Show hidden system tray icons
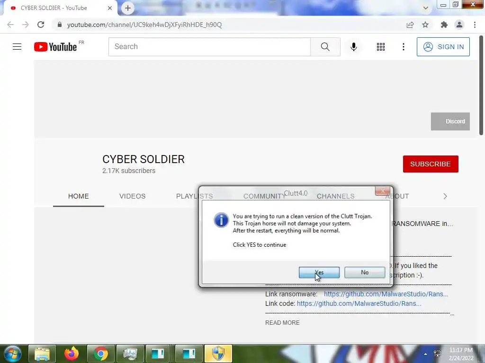Screen dimensions: 485x363 pyautogui.click(x=426, y=354)
